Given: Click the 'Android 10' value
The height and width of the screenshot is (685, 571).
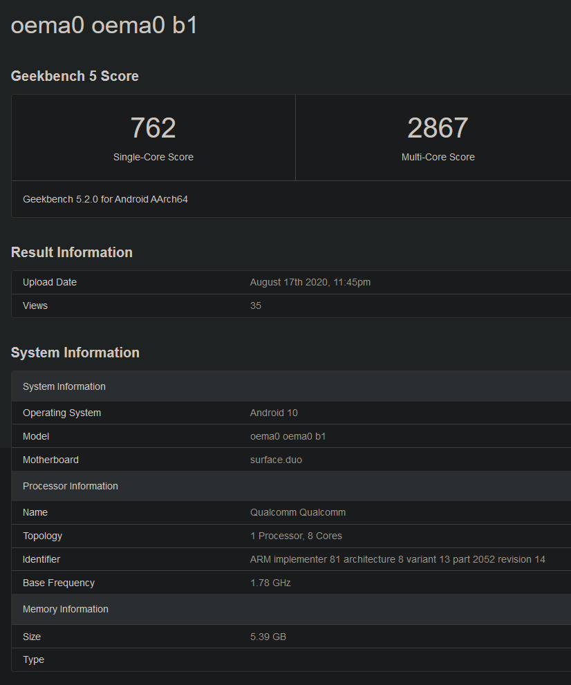Looking at the screenshot, I should coord(274,413).
